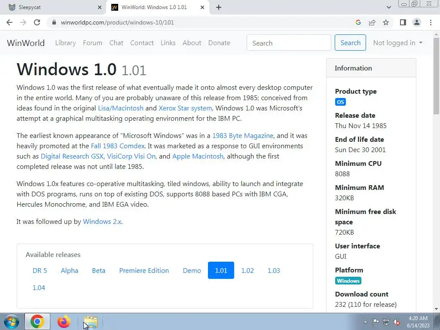This screenshot has width=440, height=330.
Task: Click the Windows platform badge
Action: click(x=348, y=281)
